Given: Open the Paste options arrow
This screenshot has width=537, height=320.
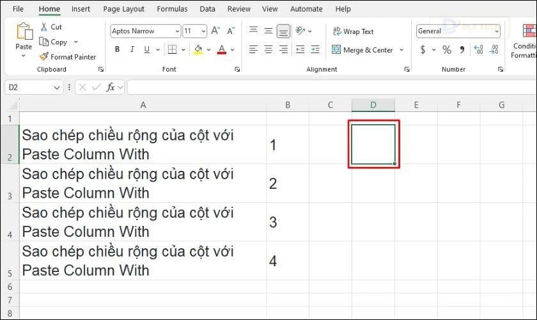Looking at the screenshot, I should (x=24, y=55).
